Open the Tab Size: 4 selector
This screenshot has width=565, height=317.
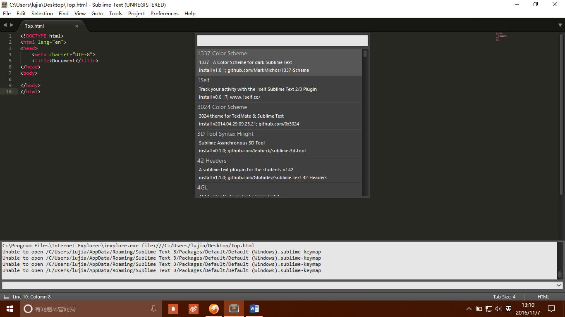coord(504,297)
